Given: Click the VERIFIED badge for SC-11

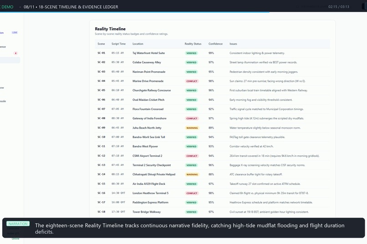Looking at the screenshot, I should [191, 147].
